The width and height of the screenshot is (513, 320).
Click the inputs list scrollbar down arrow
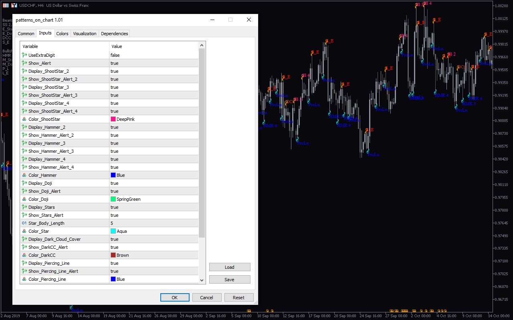202,280
